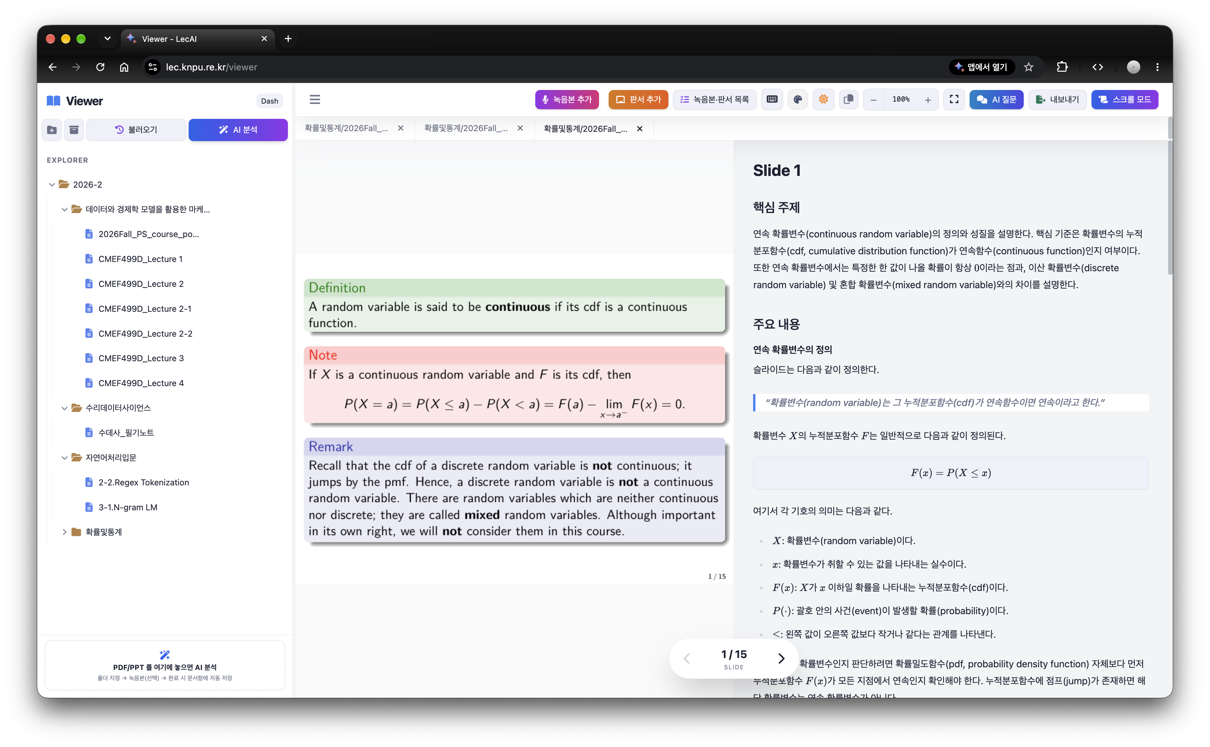Image resolution: width=1210 pixels, height=747 pixels.
Task: Zoom in with the plus button
Action: [928, 100]
